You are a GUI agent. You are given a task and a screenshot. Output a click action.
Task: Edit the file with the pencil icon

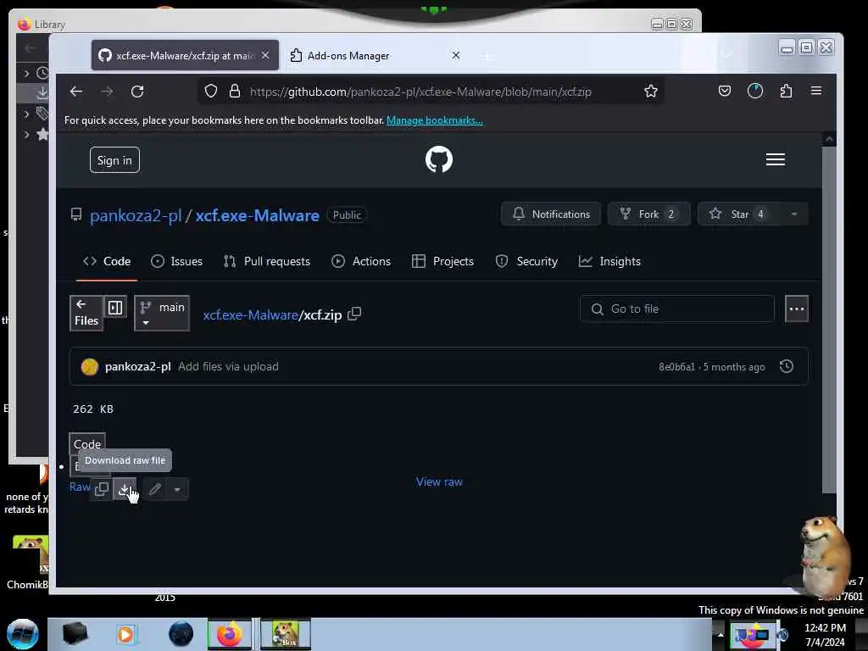(155, 489)
